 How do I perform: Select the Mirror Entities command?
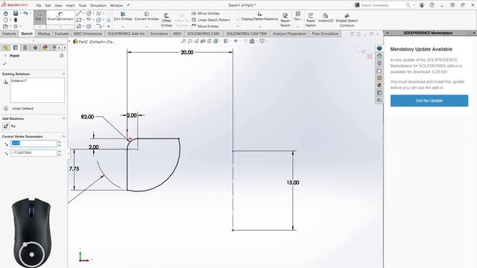coord(206,13)
